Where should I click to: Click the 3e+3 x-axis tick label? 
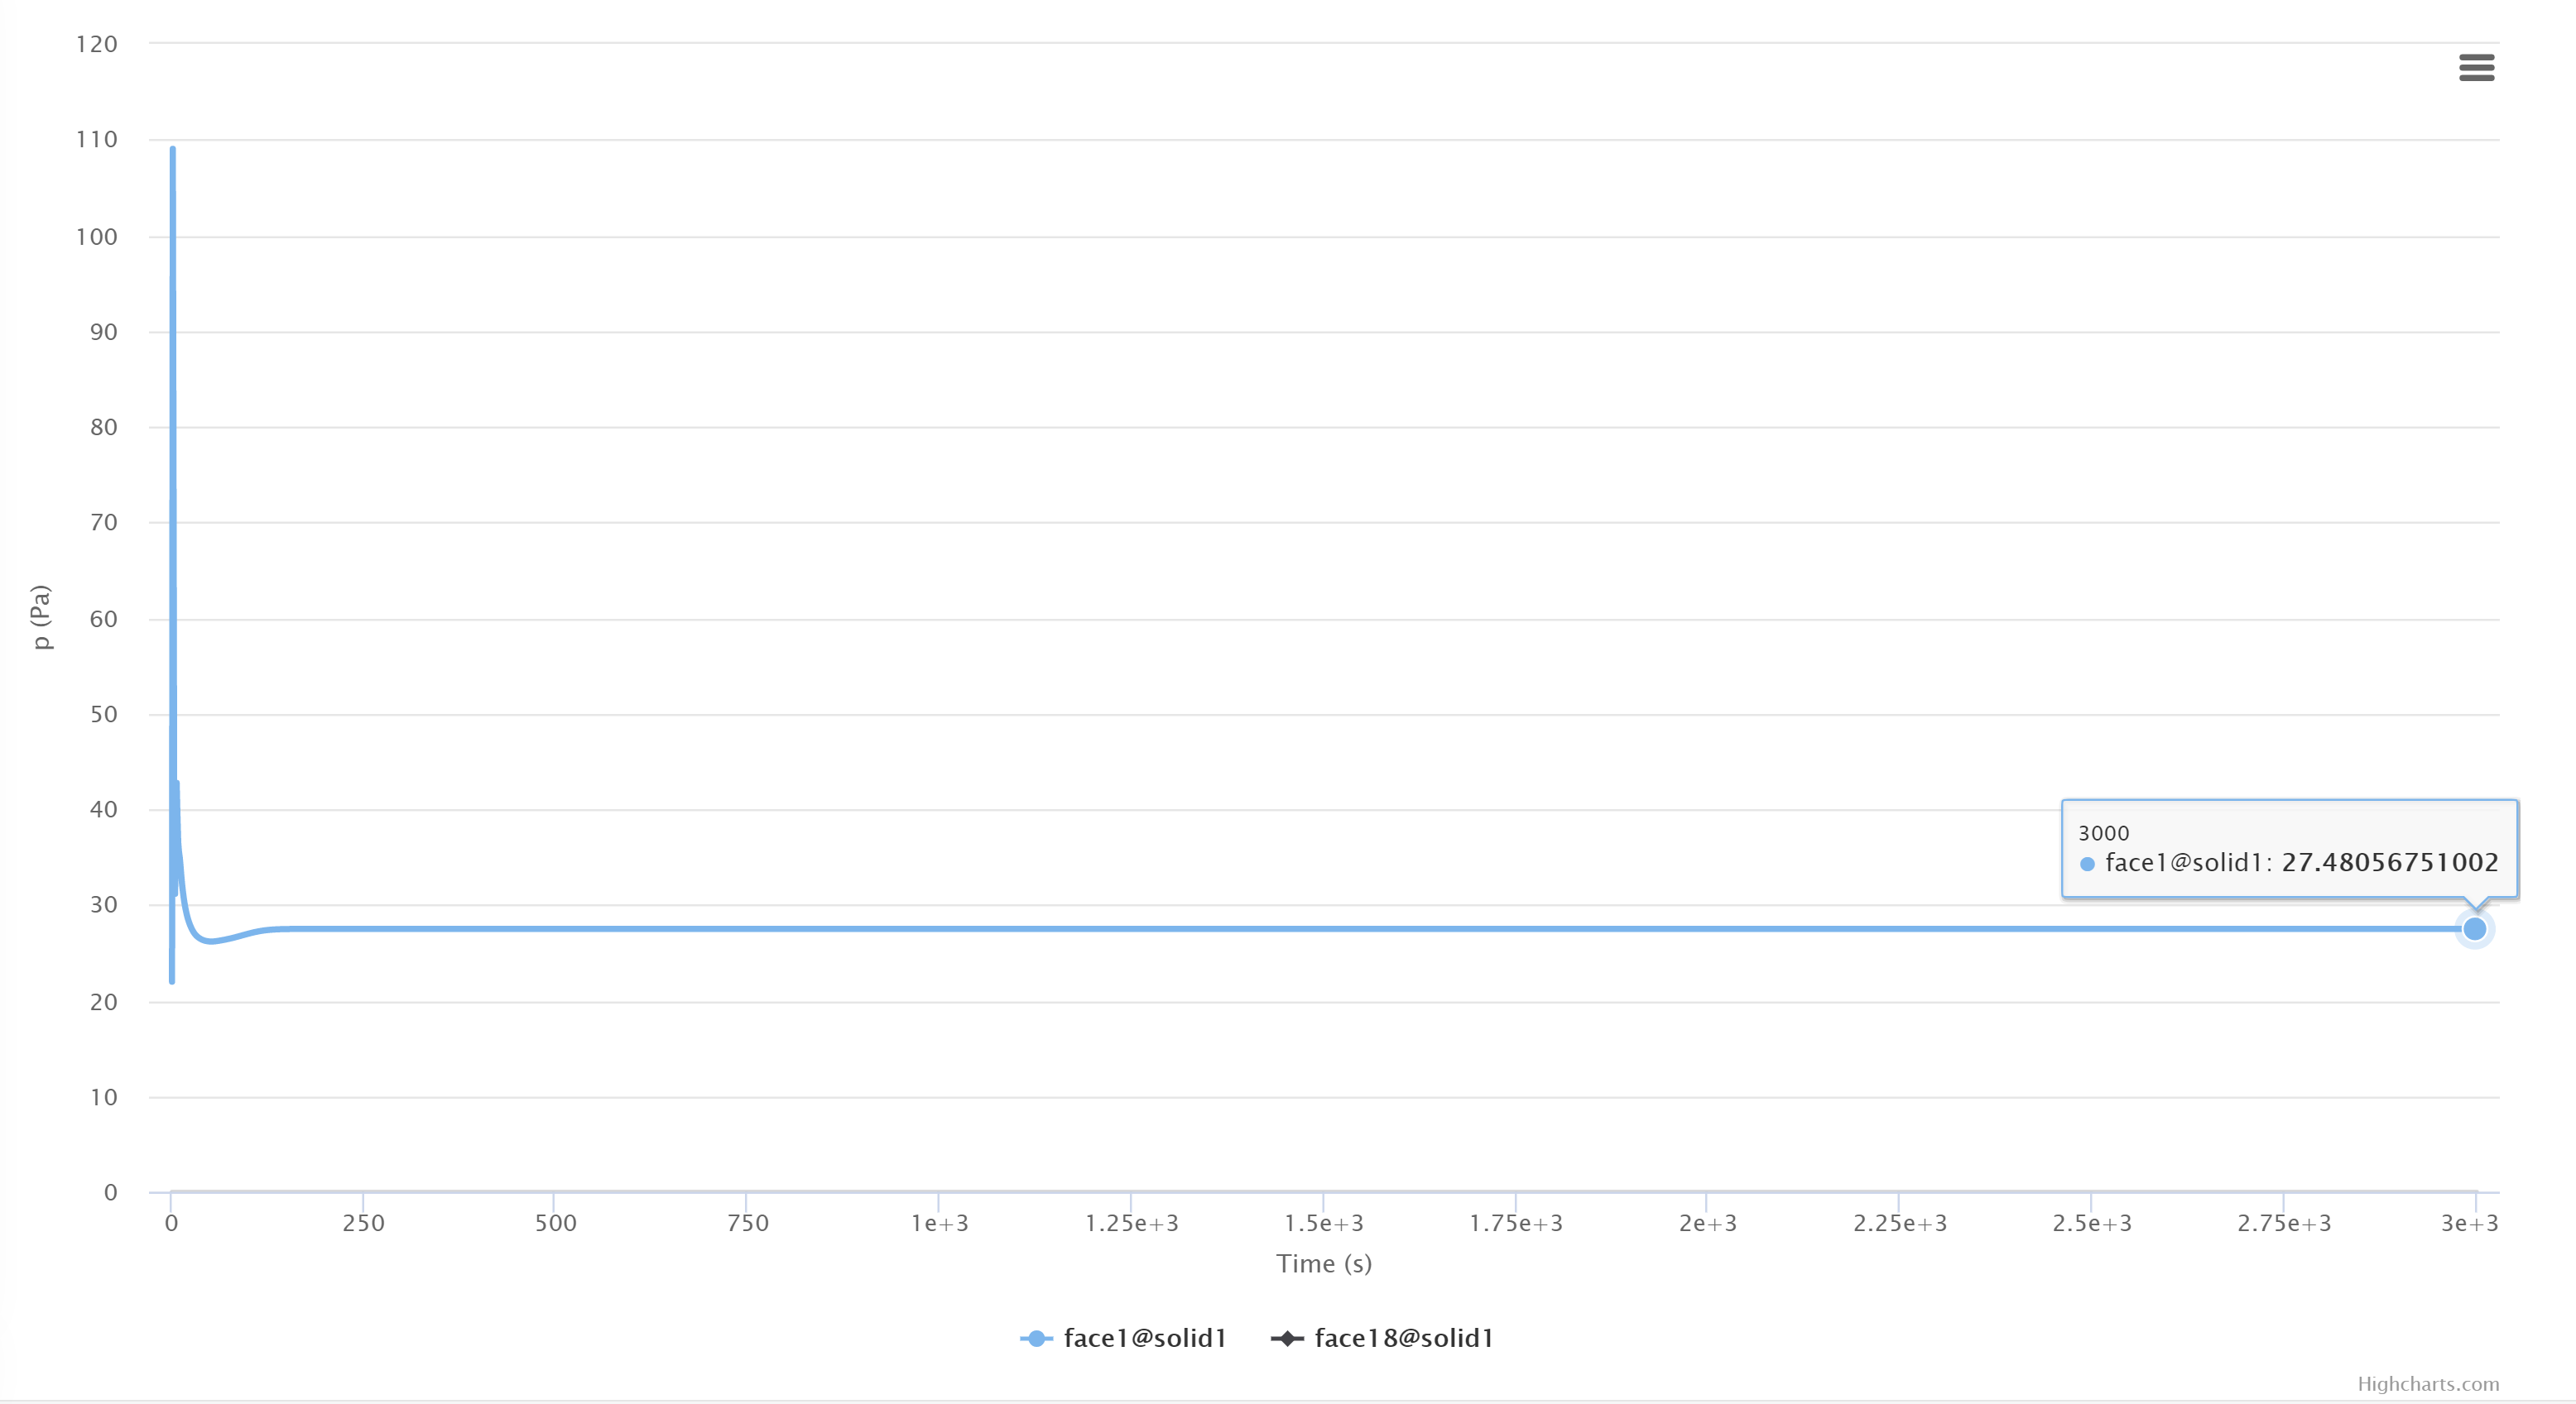coord(2468,1222)
